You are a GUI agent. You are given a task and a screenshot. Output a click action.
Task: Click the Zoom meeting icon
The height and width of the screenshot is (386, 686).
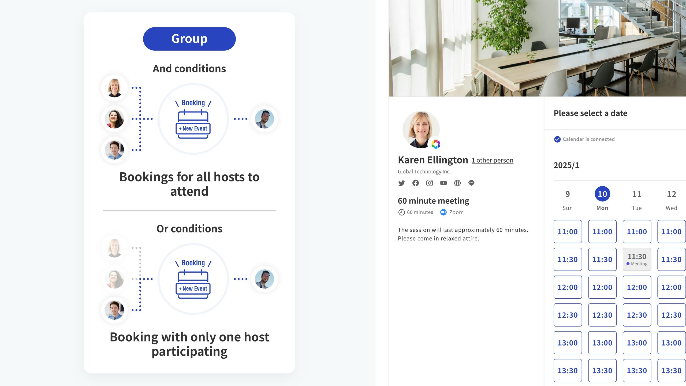click(443, 212)
